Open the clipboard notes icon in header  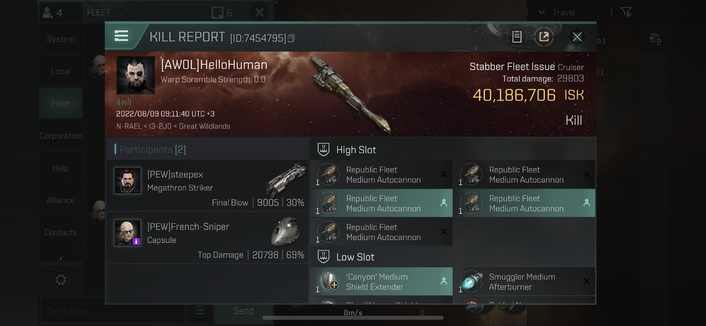click(516, 37)
